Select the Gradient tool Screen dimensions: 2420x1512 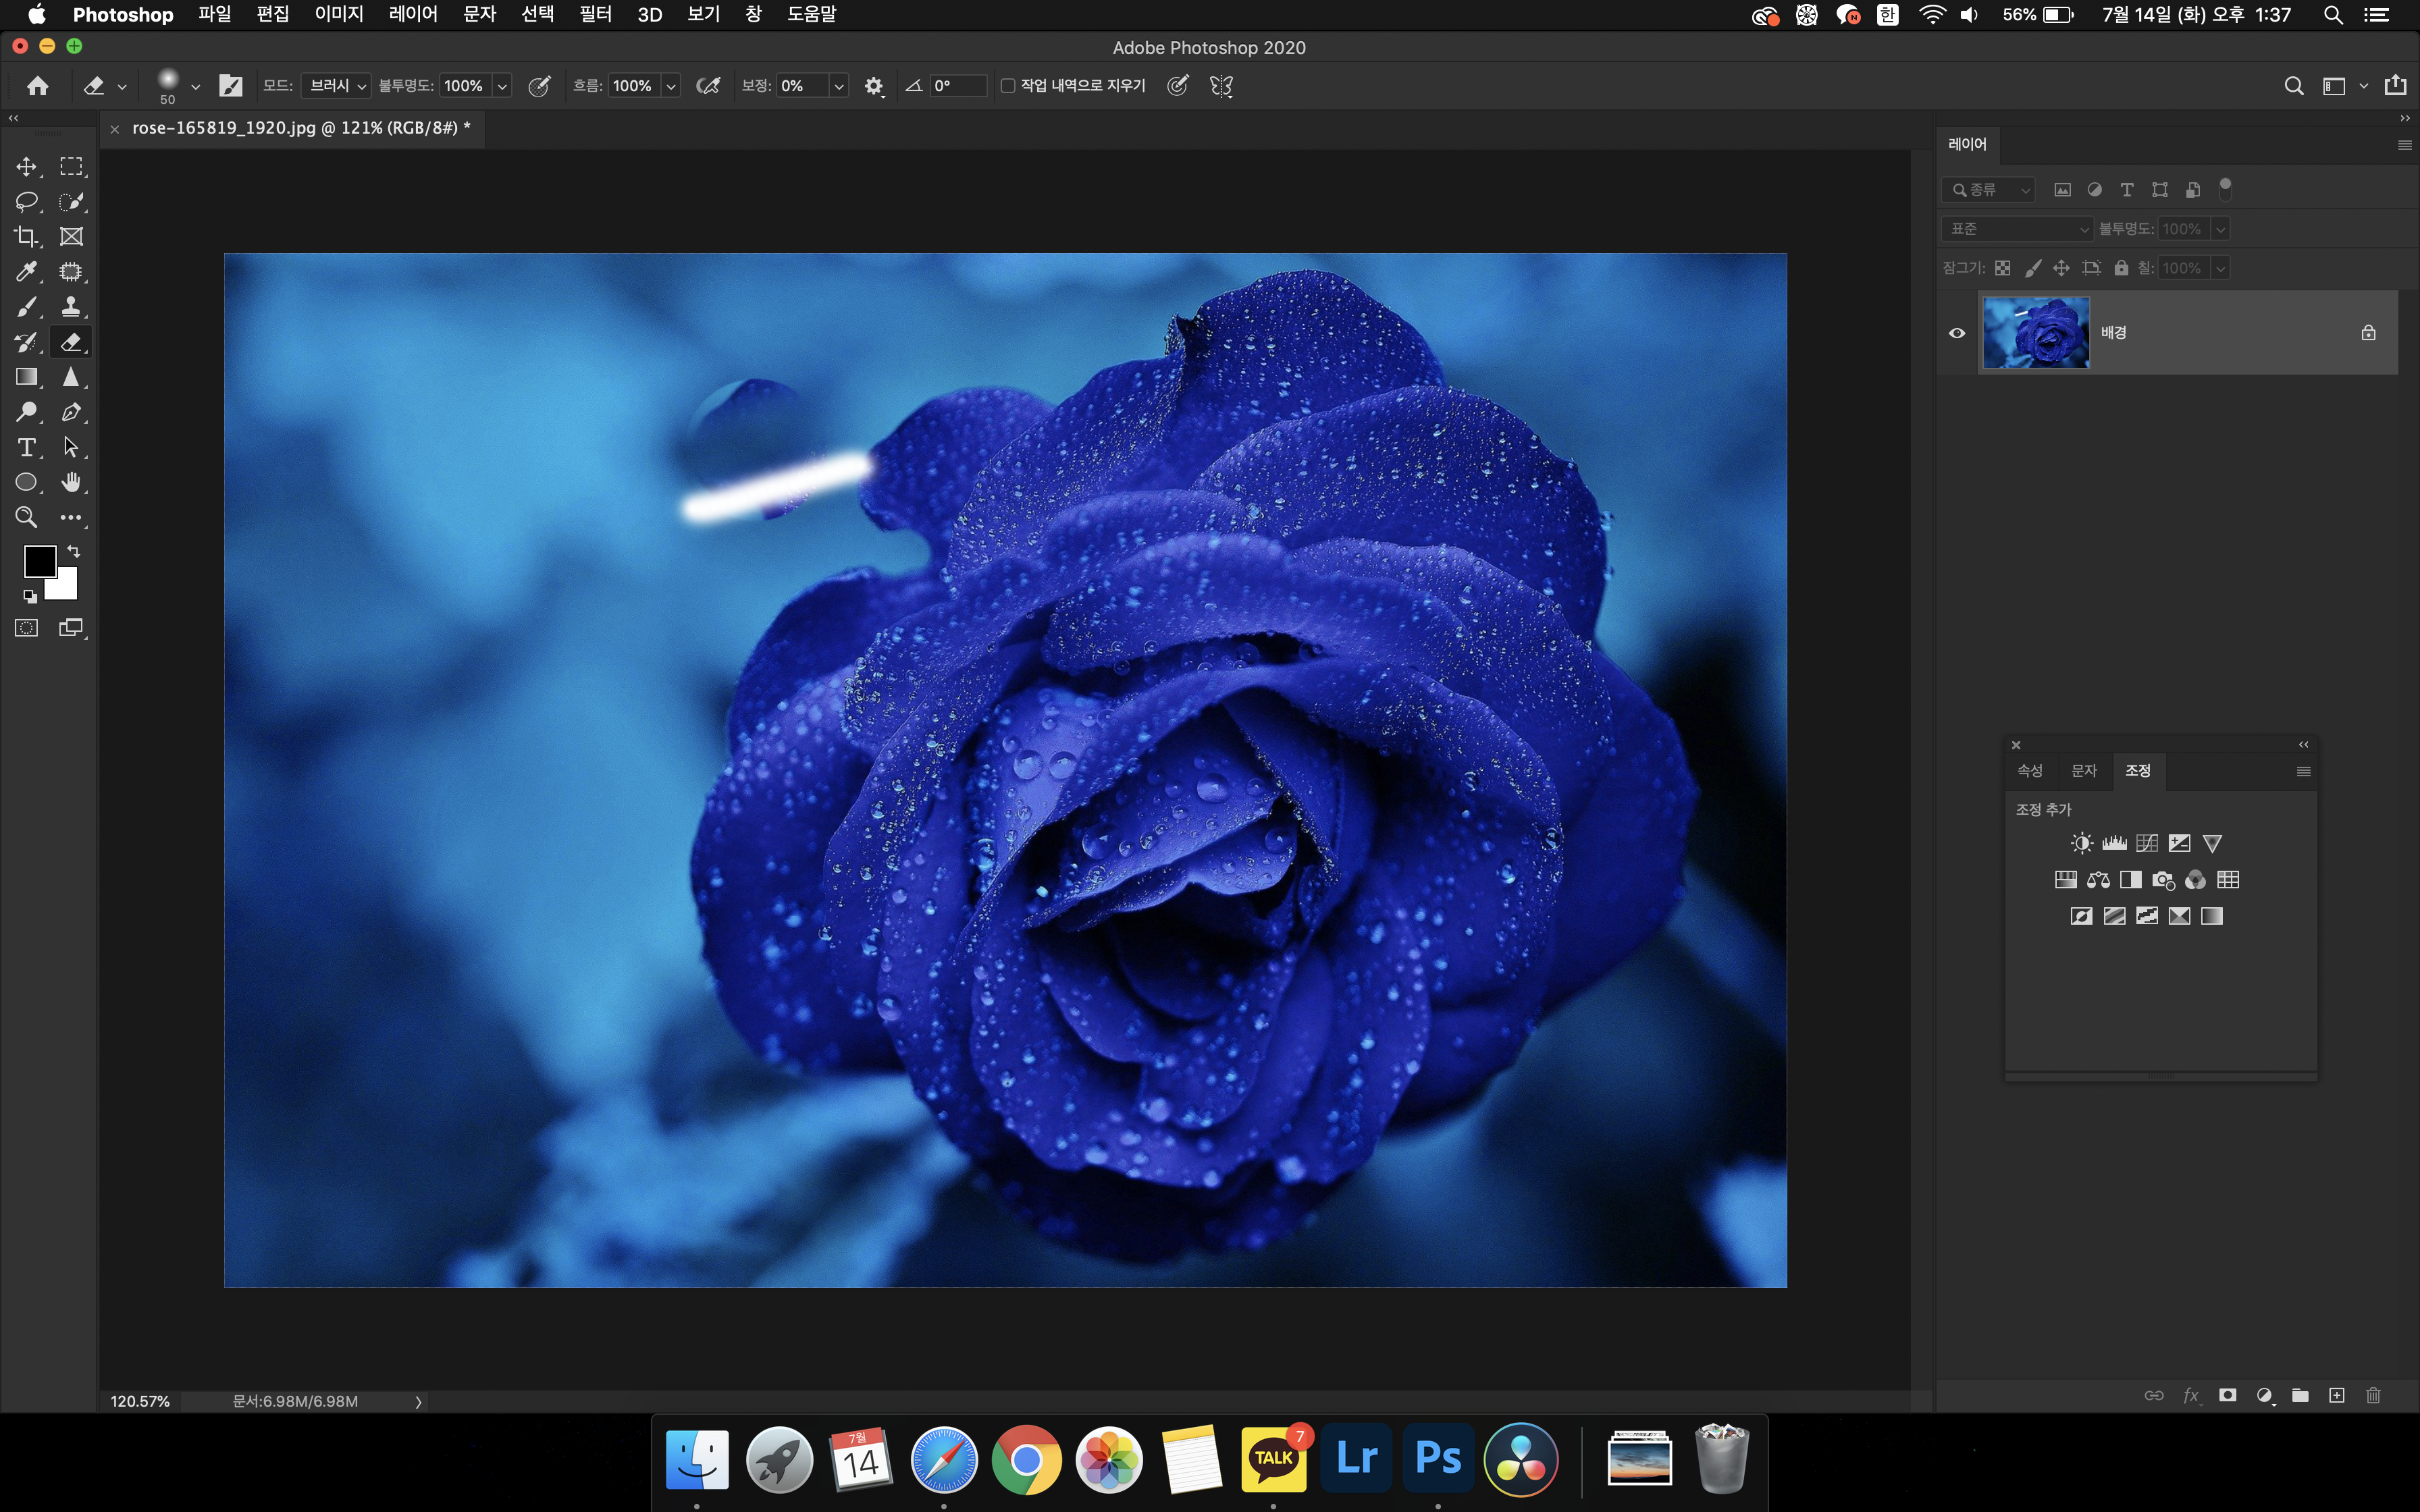click(26, 377)
